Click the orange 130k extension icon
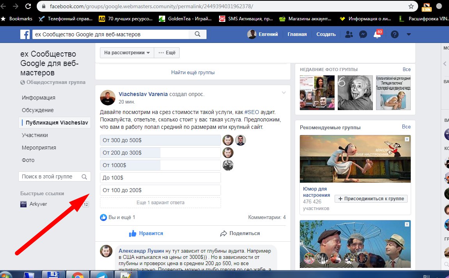449x278 pixels. [x=426, y=7]
